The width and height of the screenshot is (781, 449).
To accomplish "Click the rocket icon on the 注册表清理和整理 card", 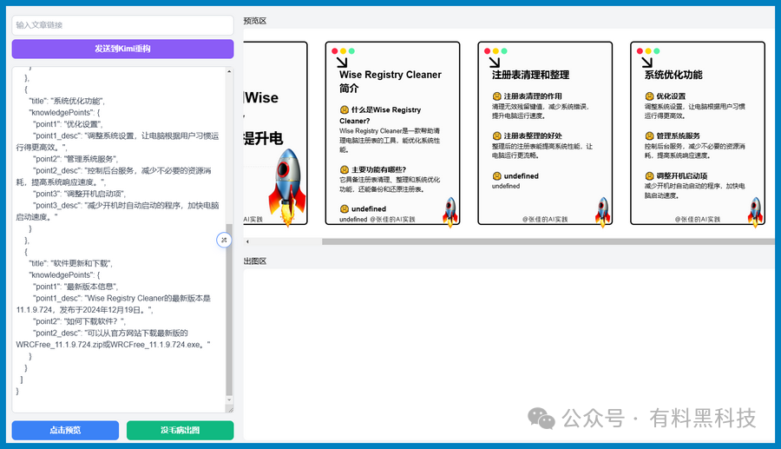I will point(603,212).
